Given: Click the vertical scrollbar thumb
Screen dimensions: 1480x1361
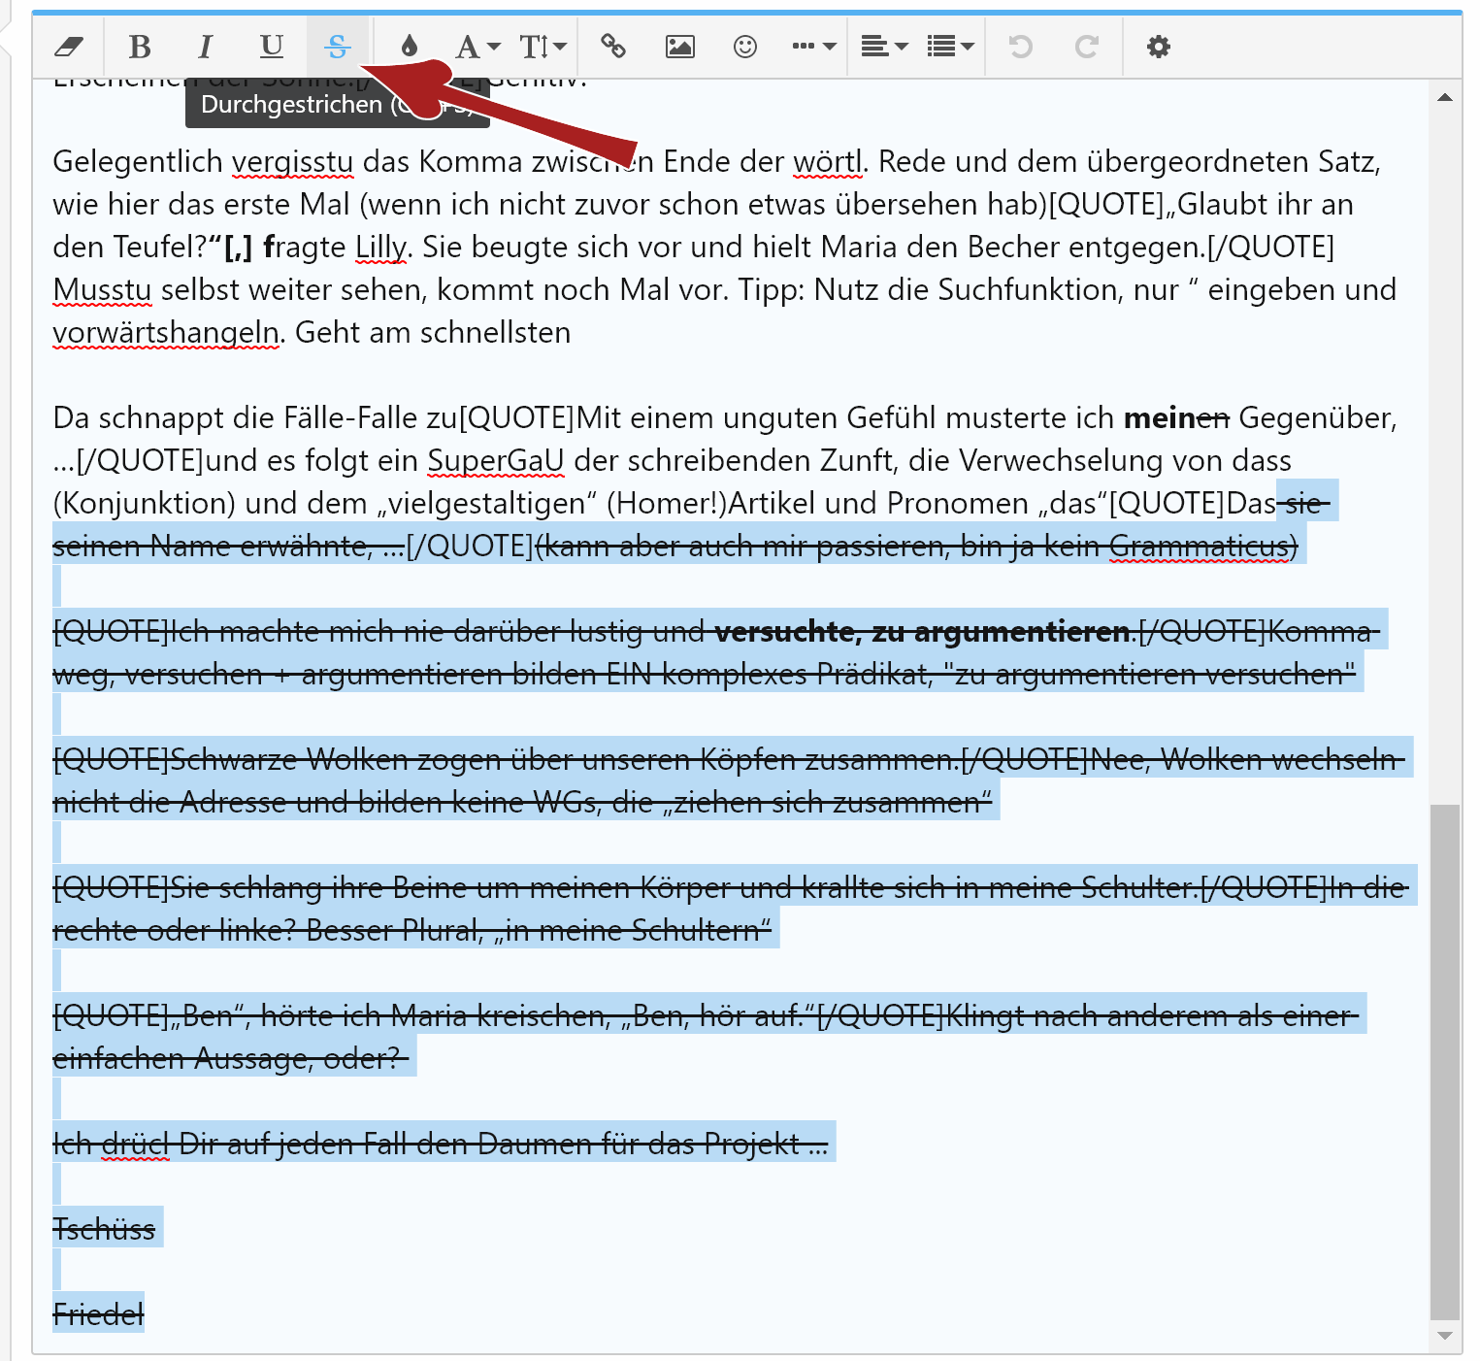Looking at the screenshot, I should (1445, 1062).
